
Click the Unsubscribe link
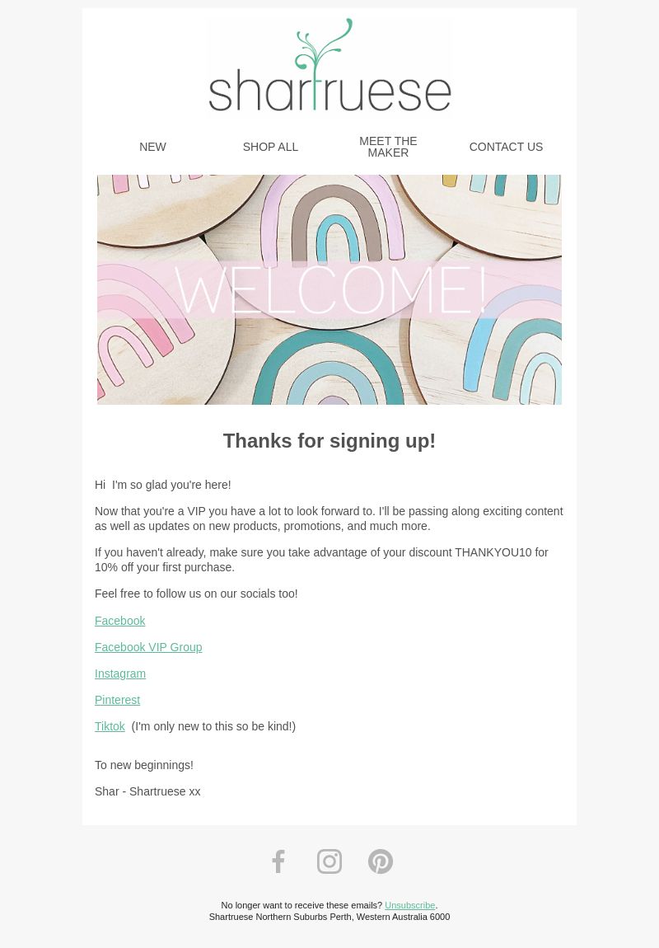tap(410, 905)
